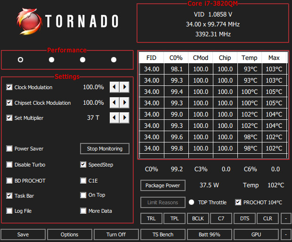
Task: Launch the TS Bench button
Action: point(163,234)
